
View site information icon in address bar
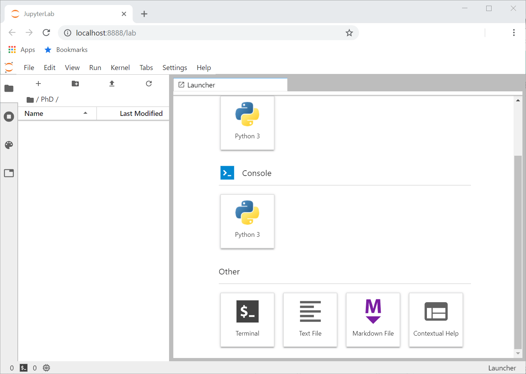(x=67, y=33)
